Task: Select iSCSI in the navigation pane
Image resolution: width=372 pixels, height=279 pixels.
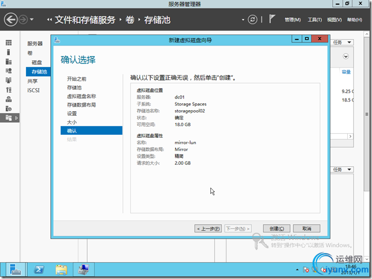Action: pos(34,91)
